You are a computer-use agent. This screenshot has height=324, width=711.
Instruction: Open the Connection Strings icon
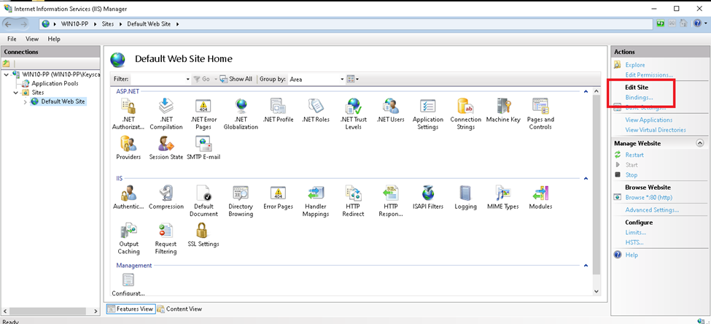point(465,108)
